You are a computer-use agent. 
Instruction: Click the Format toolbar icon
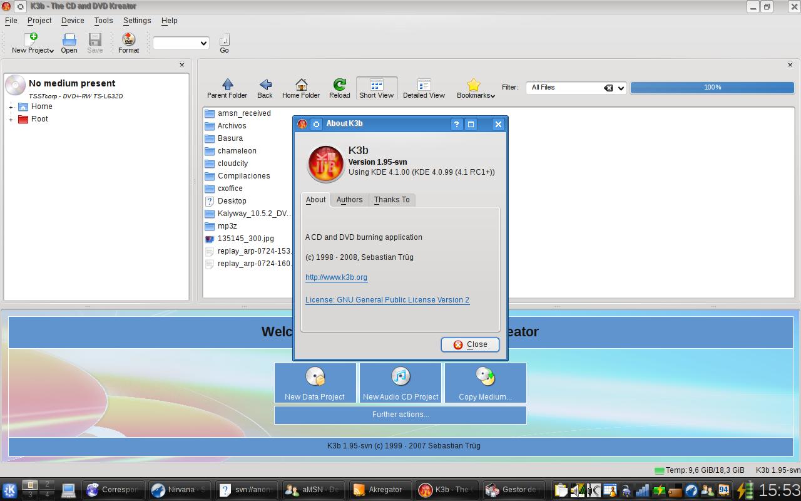(128, 39)
